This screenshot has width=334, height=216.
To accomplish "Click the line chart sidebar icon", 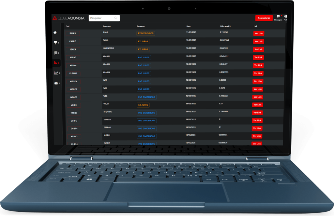I will click(56, 73).
